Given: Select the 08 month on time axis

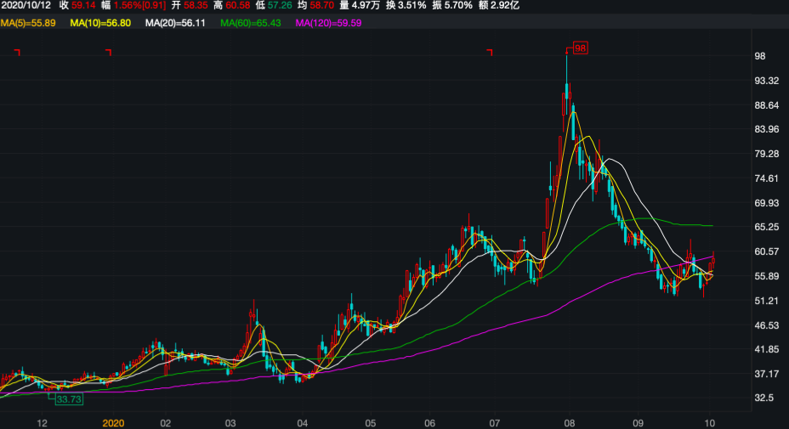Looking at the screenshot, I should pos(570,422).
